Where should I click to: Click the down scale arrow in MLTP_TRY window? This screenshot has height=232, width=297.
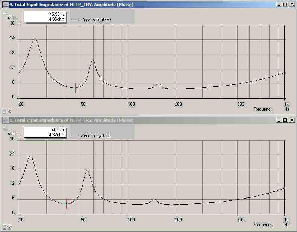(6, 14)
